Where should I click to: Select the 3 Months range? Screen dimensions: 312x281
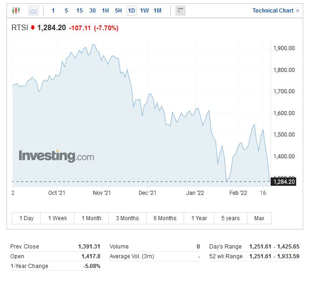point(127,218)
